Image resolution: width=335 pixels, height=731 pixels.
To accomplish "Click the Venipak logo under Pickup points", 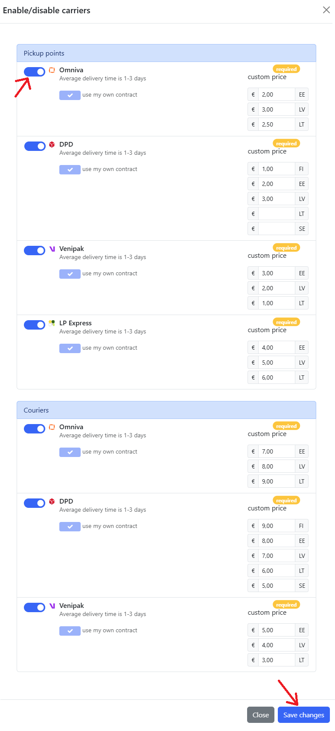I will (x=52, y=249).
